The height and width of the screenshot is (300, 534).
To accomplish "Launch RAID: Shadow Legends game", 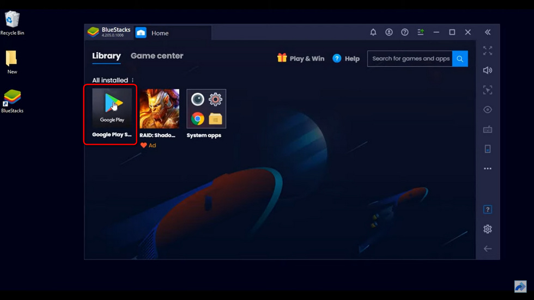I will coord(159,113).
